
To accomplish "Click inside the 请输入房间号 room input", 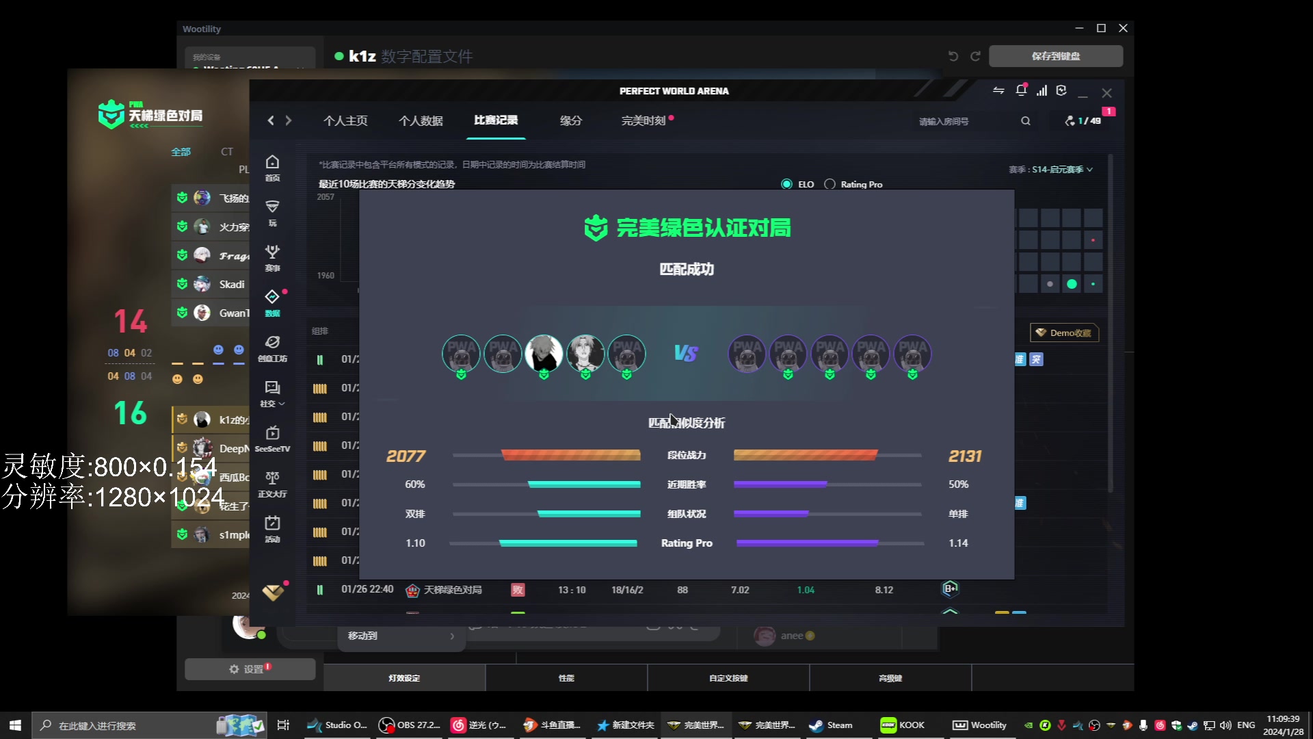I will [964, 121].
